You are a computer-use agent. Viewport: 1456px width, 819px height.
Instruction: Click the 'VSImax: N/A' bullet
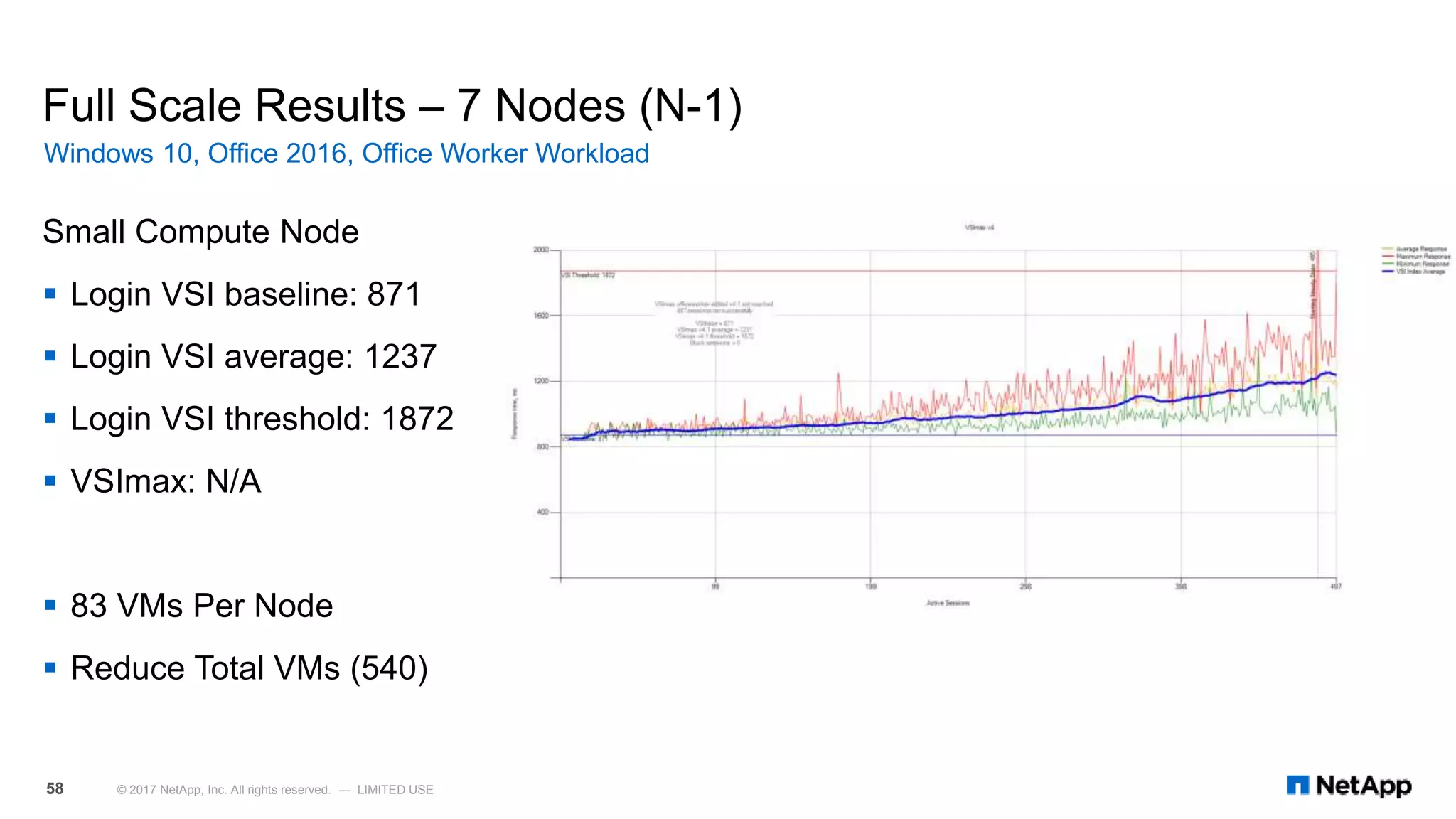[166, 481]
